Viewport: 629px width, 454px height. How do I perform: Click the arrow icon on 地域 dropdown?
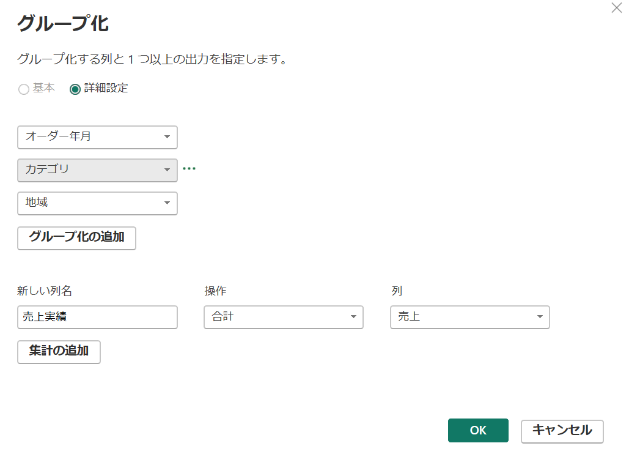click(167, 203)
